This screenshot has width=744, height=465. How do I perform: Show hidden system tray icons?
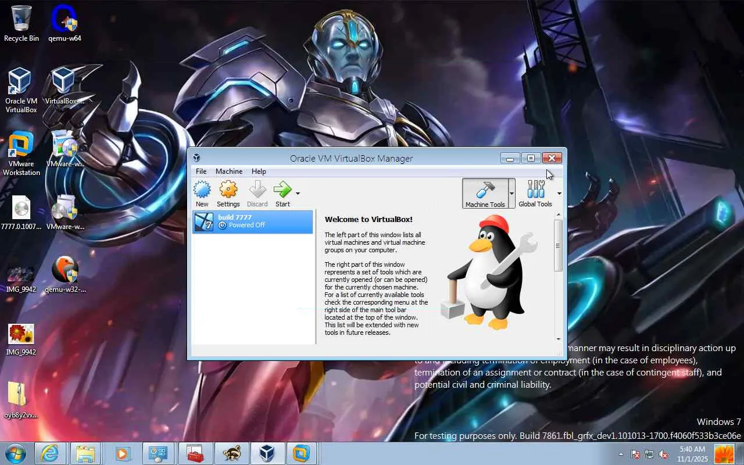[x=621, y=455]
